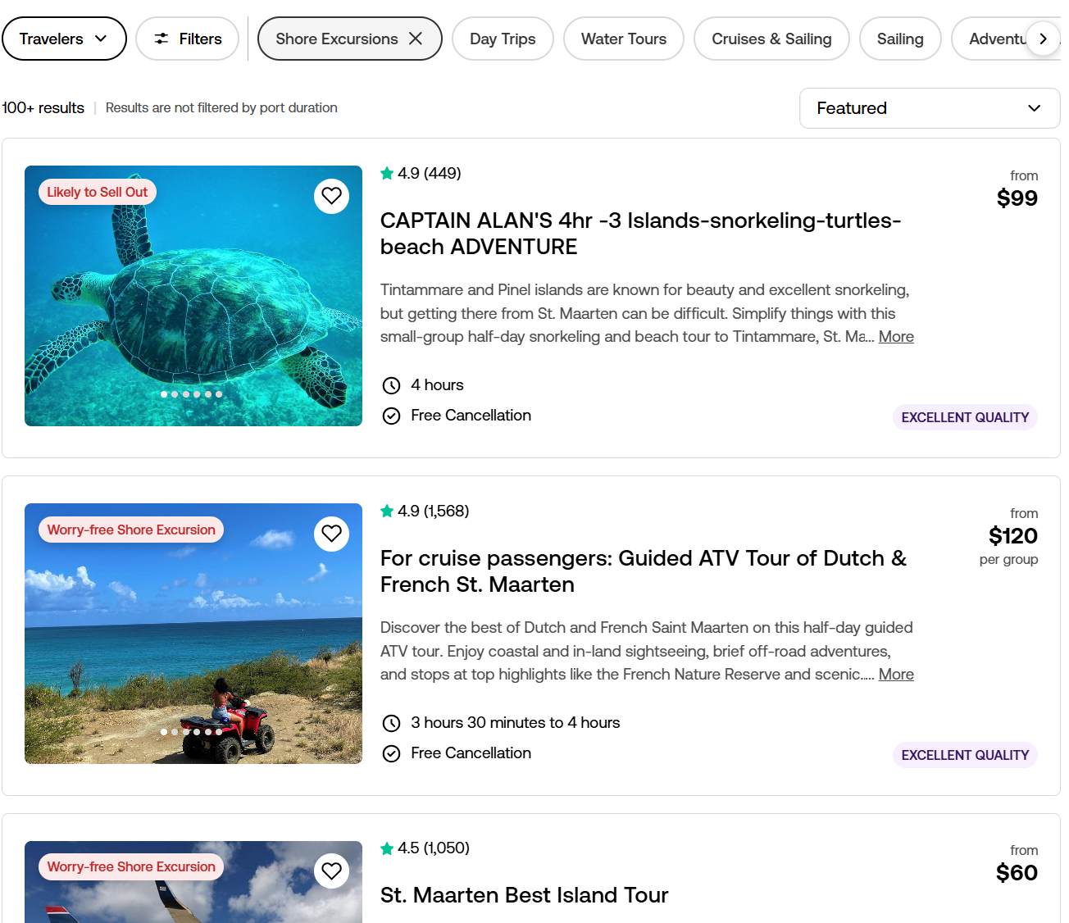Select the Water Tours filter chip

(x=623, y=38)
